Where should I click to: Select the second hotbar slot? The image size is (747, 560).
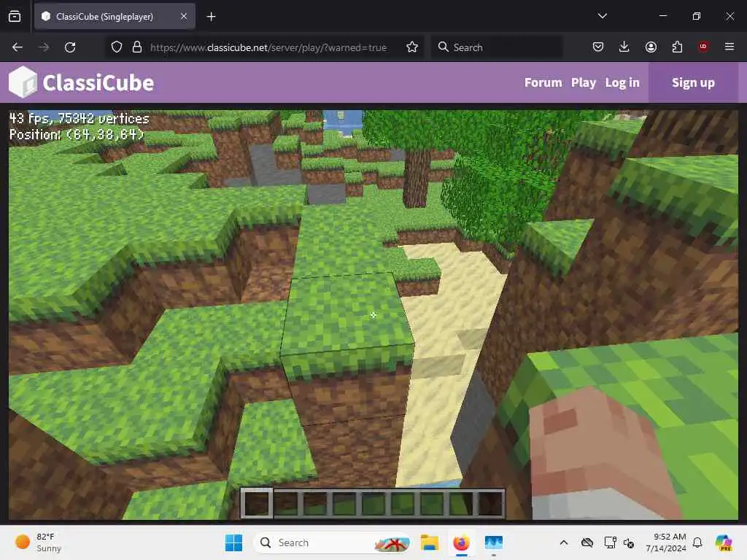pos(286,503)
